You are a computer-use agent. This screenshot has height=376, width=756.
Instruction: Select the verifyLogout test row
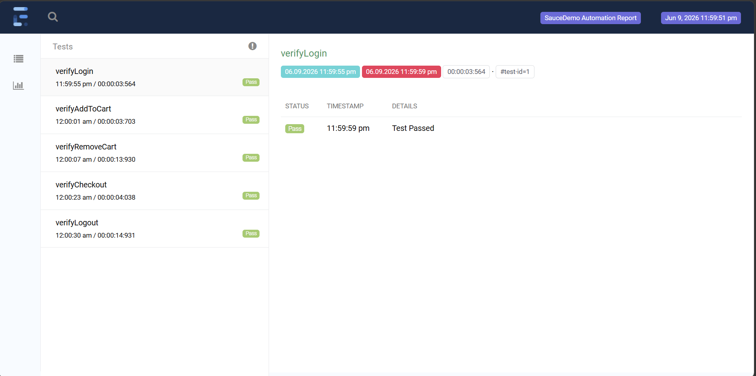click(x=155, y=229)
